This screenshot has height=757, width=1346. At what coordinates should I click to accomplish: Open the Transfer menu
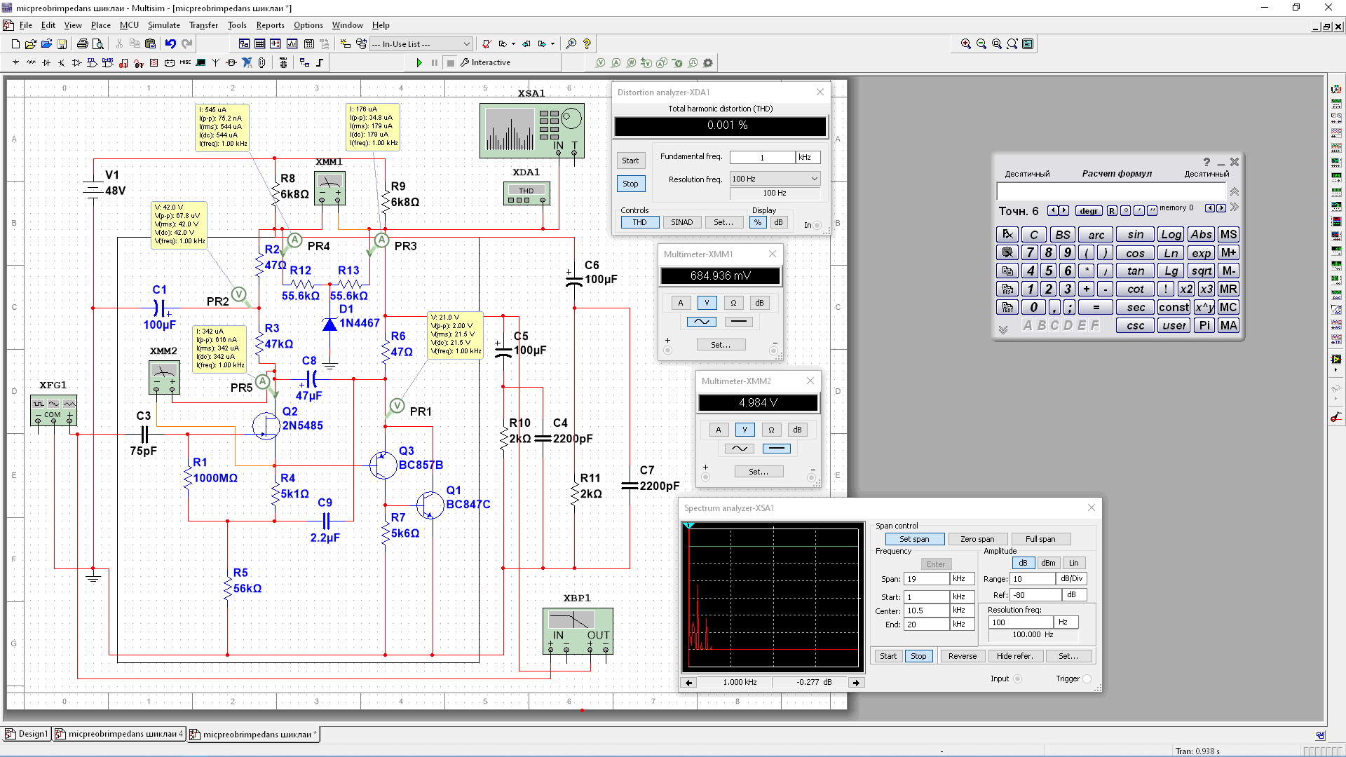pos(203,25)
